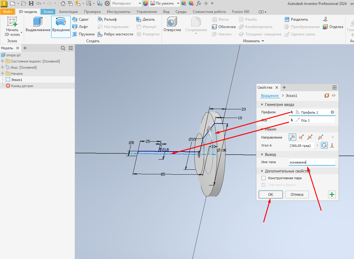Enable the Конструктивная пара checkbox
The width and height of the screenshot is (354, 259).
263,178
